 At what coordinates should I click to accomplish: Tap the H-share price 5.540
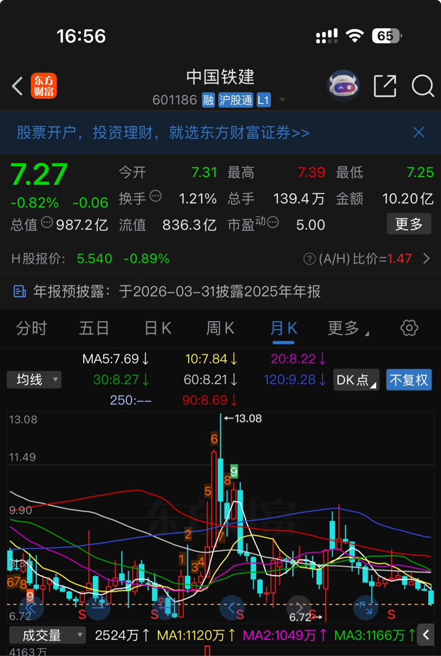[95, 258]
